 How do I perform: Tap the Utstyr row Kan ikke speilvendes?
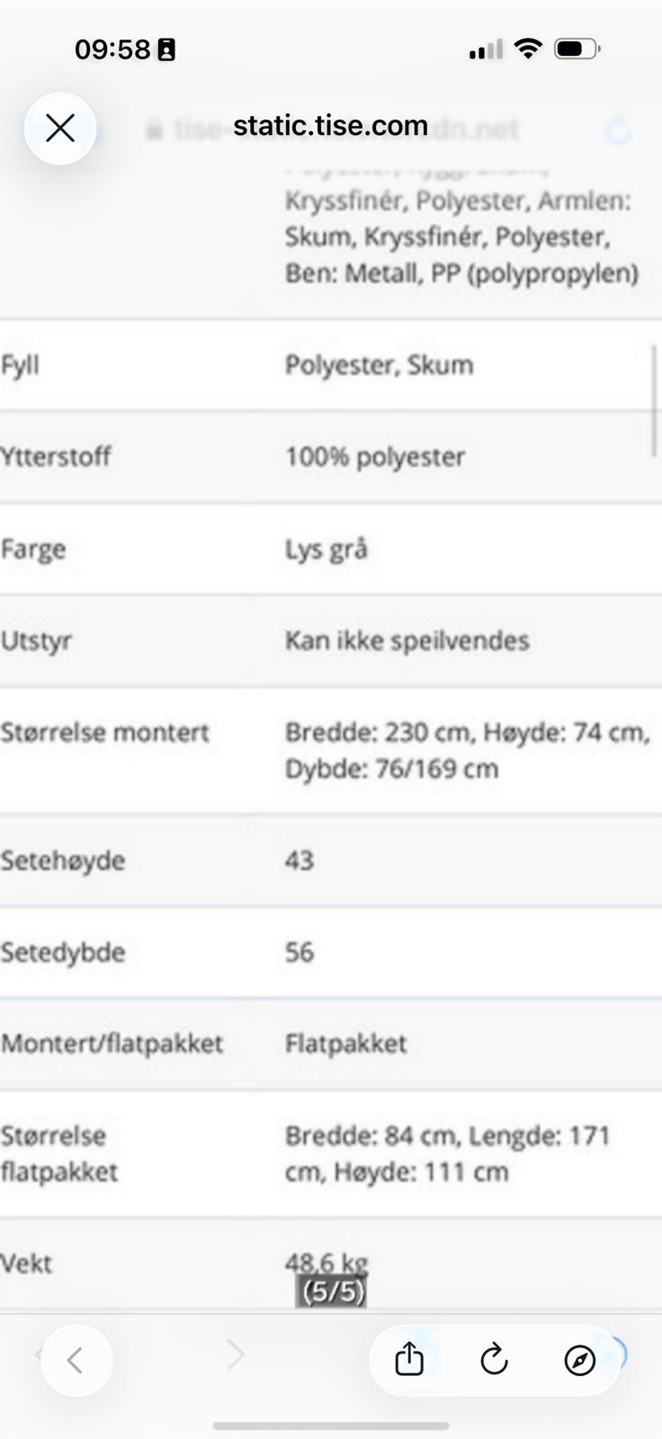click(x=331, y=640)
